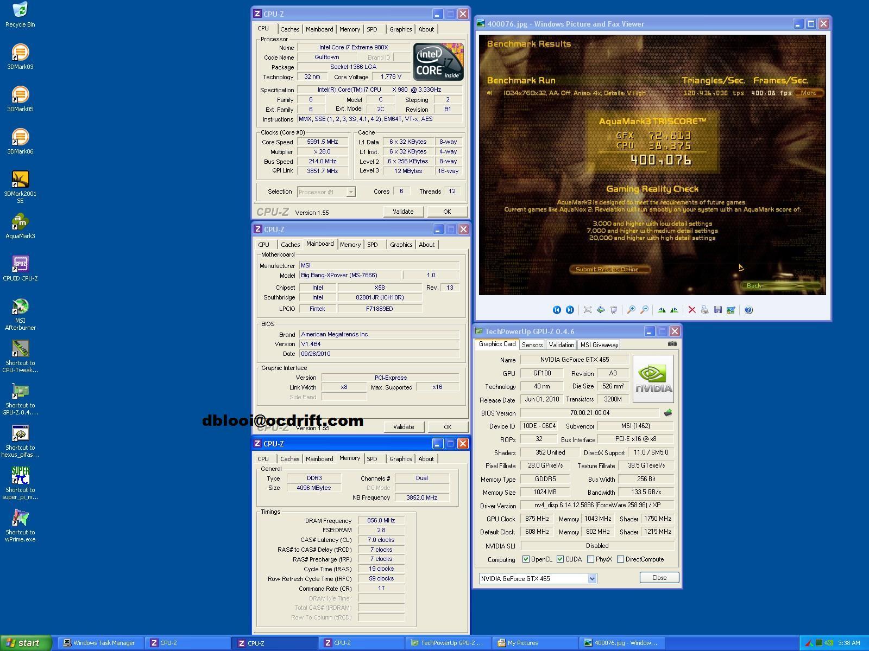Save picture copy with floppy icon
The width and height of the screenshot is (869, 651).
coord(718,310)
